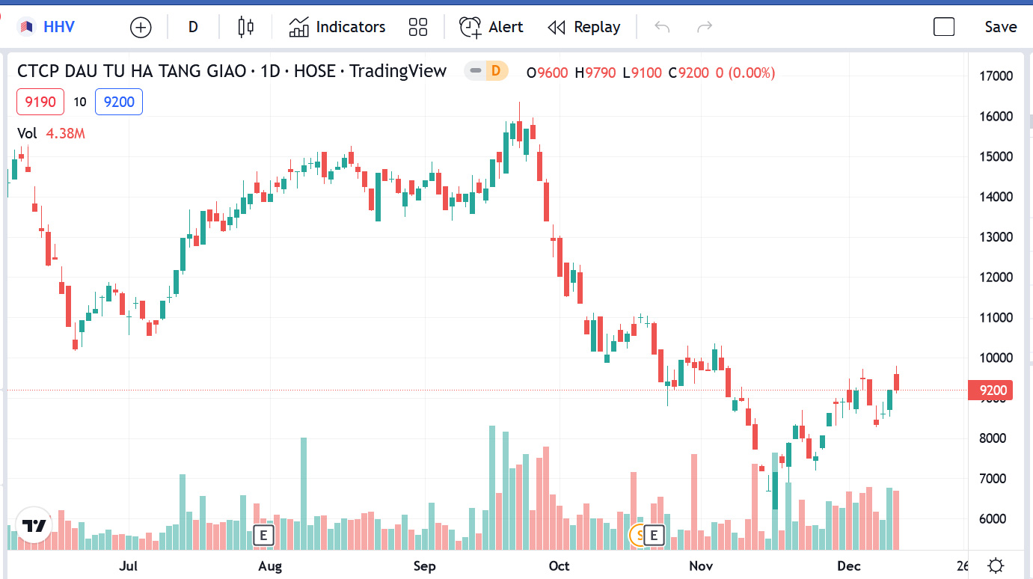Click the Vol 4.38M volume legend
Screen dimensions: 1033x579
[x=51, y=134]
